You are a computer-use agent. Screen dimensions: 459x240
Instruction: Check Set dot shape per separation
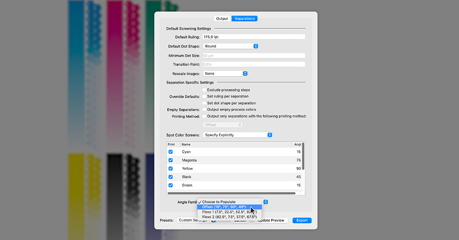204,103
